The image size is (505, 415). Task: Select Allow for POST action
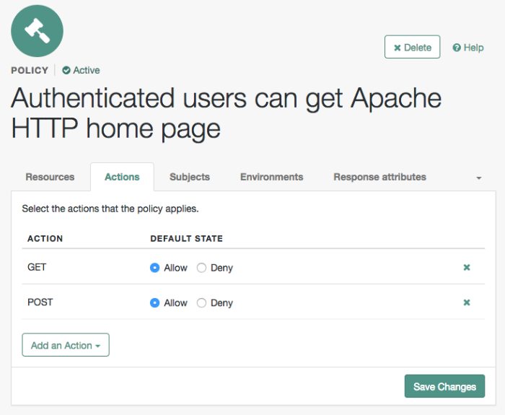154,303
